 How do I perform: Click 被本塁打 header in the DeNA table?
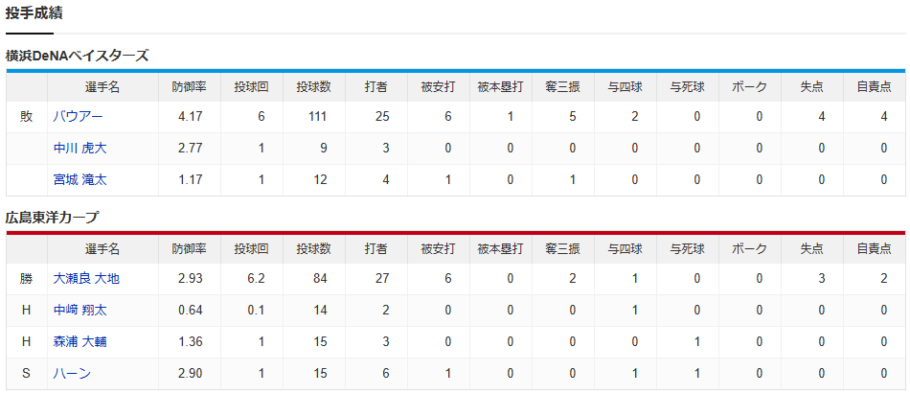coord(501,87)
